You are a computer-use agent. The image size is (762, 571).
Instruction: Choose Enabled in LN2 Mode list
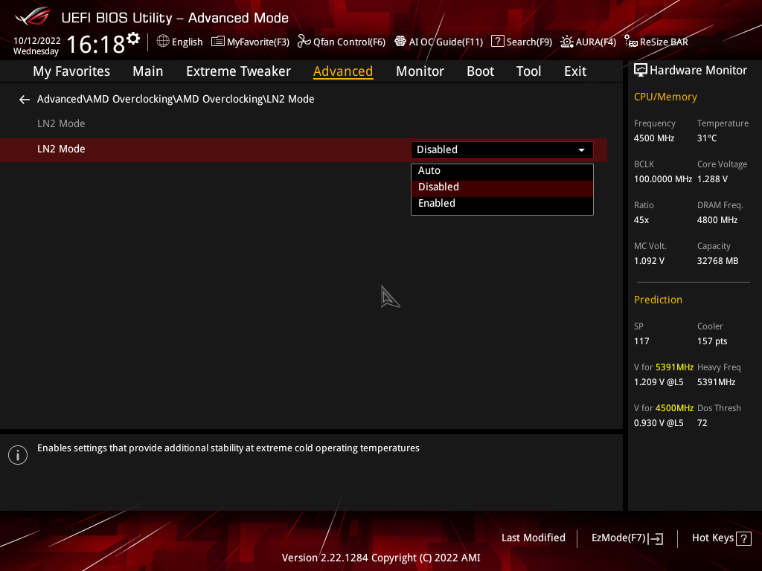(502, 204)
